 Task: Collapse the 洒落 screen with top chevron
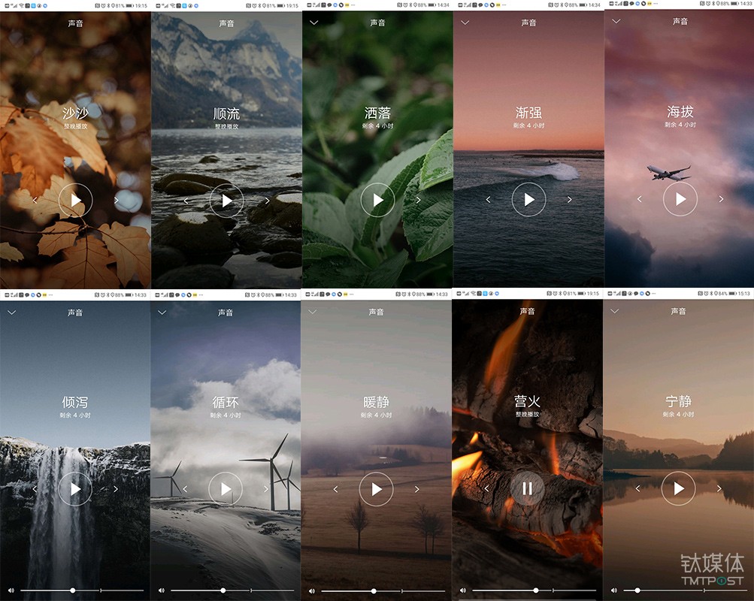[314, 23]
